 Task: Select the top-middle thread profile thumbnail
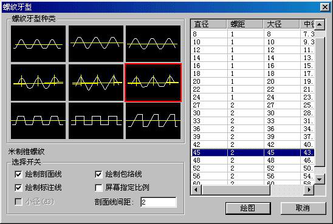[96, 44]
